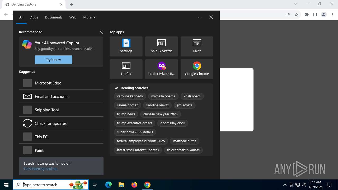Open This PC suggestion

click(61, 137)
